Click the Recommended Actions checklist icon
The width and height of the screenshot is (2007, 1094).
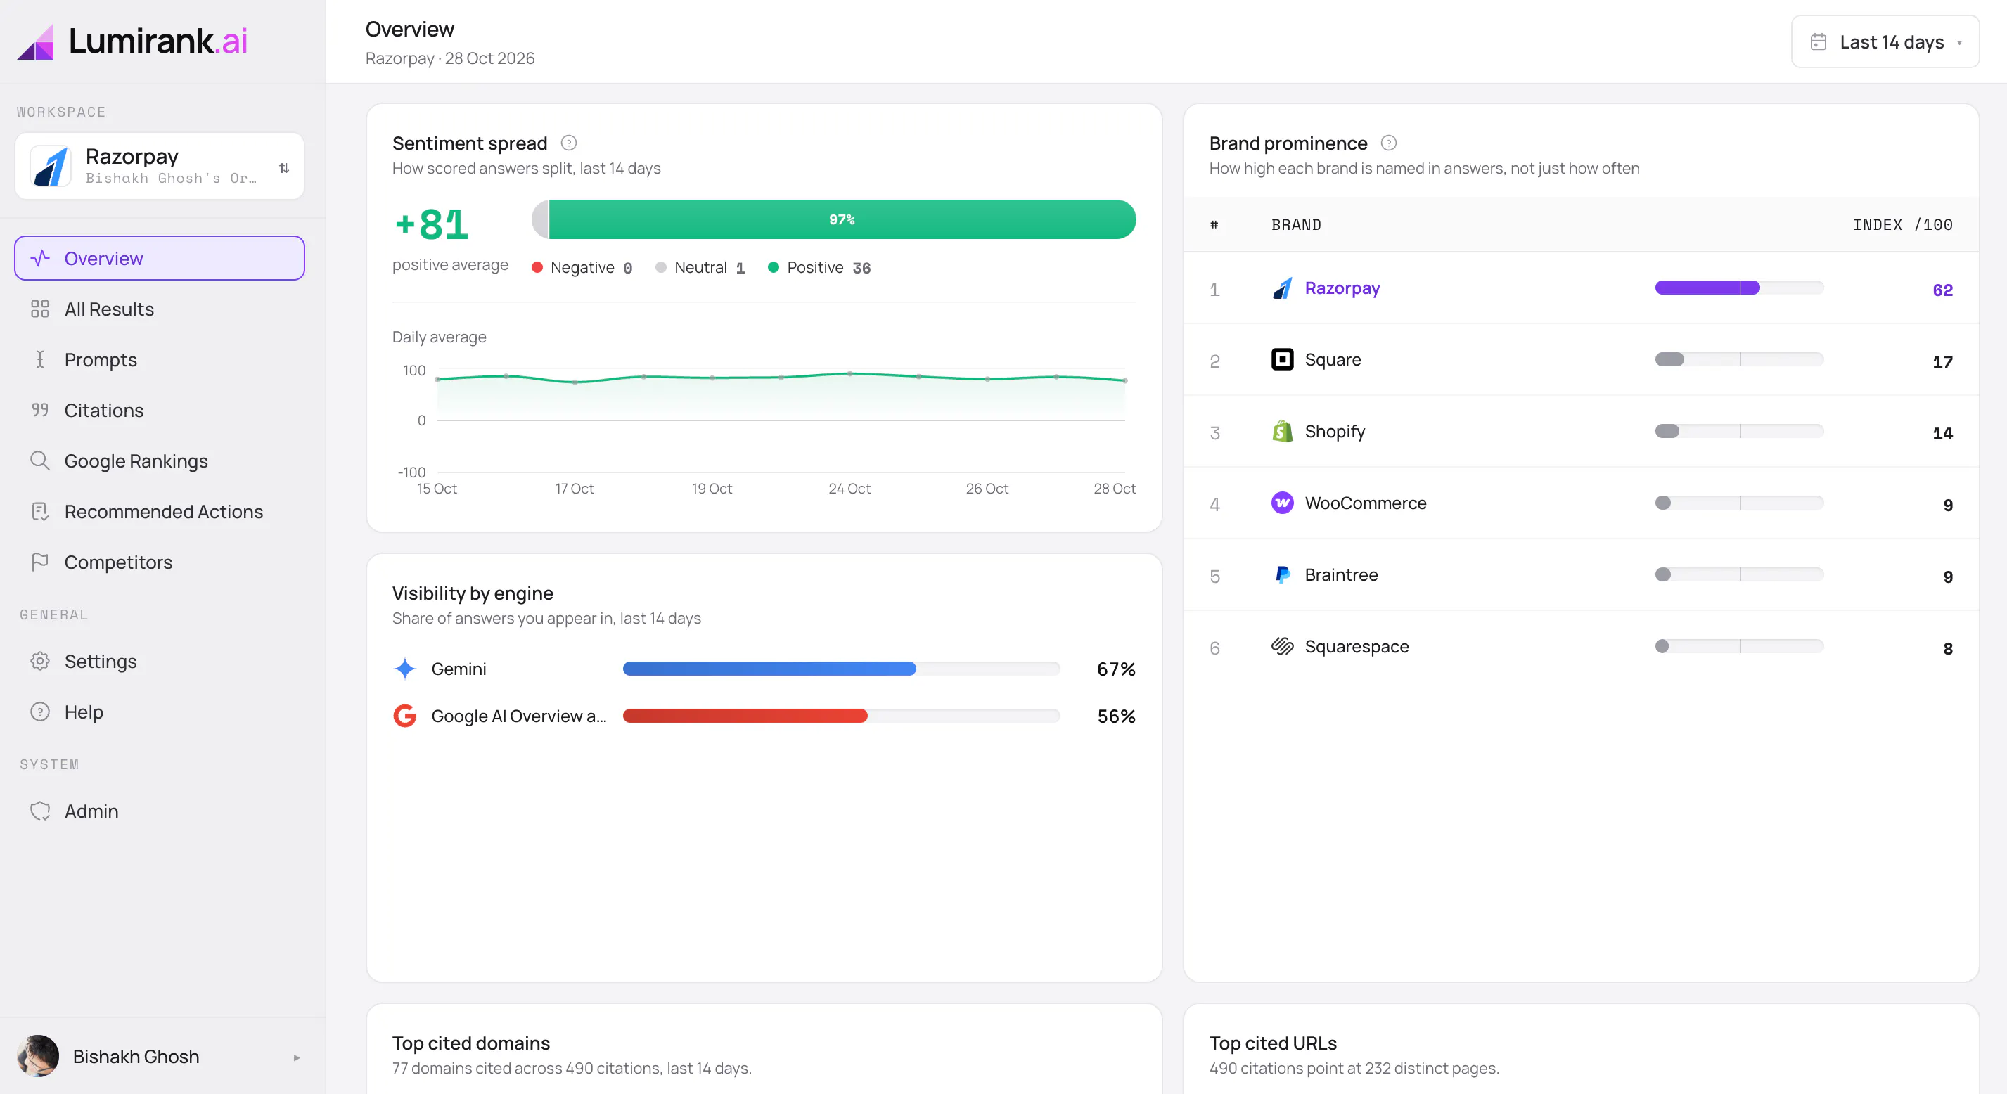pyautogui.click(x=40, y=511)
